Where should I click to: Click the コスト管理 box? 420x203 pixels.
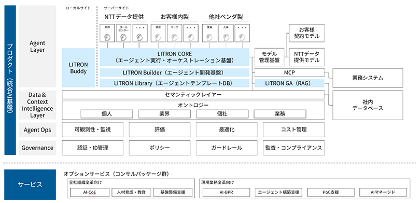tap(293, 129)
